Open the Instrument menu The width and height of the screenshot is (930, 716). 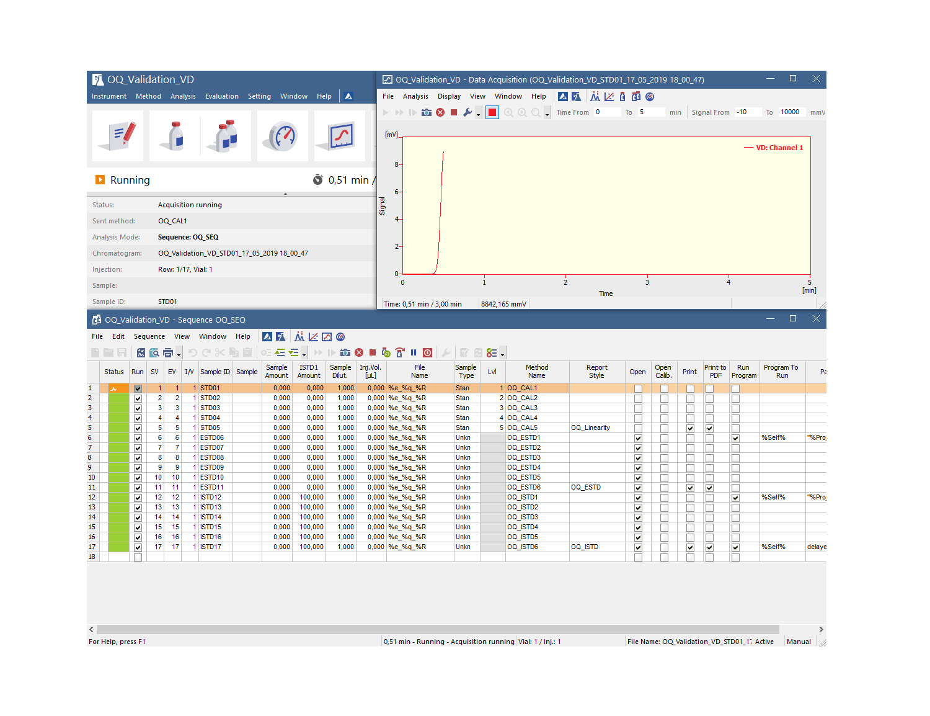(x=109, y=96)
